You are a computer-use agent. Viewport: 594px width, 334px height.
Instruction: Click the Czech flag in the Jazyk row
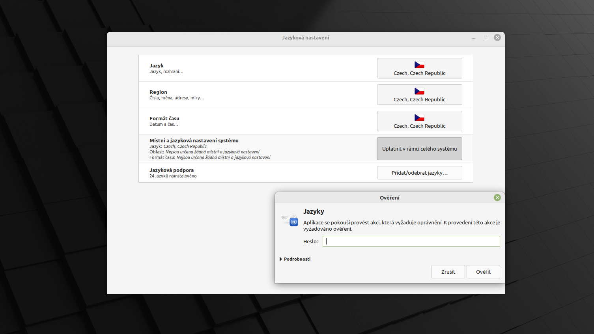[419, 65]
